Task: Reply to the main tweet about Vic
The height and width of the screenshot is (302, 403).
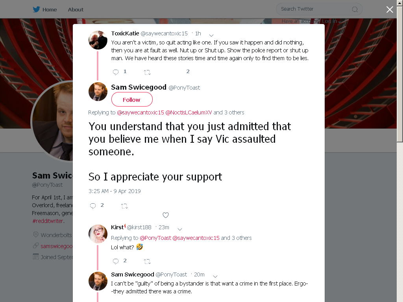Action: click(93, 206)
